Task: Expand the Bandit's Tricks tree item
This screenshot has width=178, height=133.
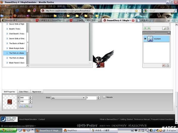Action: coord(7,29)
